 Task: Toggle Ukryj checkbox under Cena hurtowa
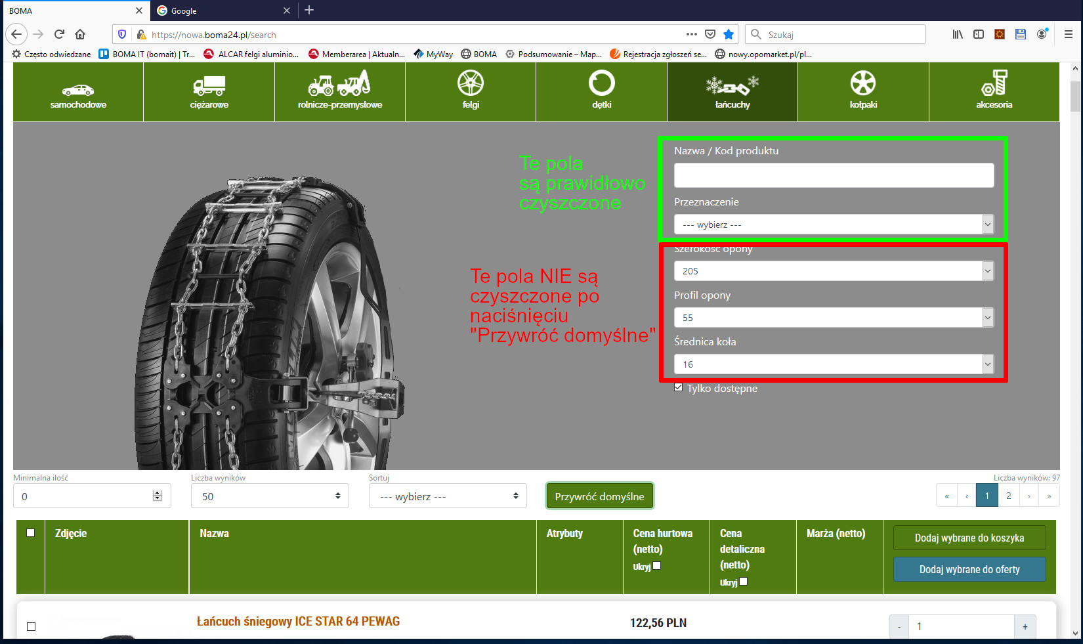[657, 566]
